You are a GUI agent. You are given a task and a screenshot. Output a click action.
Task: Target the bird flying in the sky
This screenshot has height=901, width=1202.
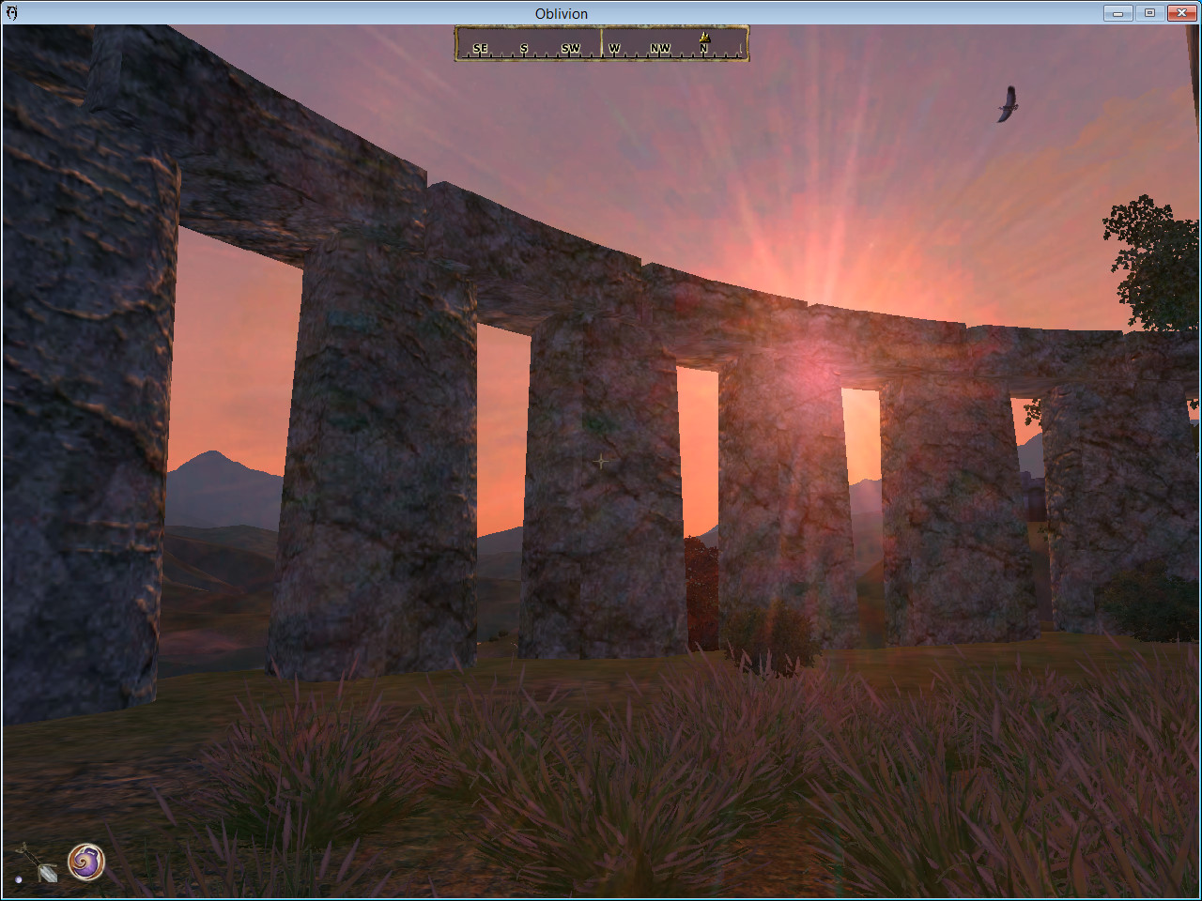(x=1008, y=104)
